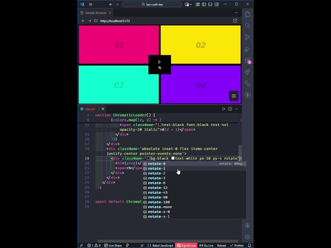The width and height of the screenshot is (331, 248).
Task: Go back in editor navigation history
Action: 111,4
